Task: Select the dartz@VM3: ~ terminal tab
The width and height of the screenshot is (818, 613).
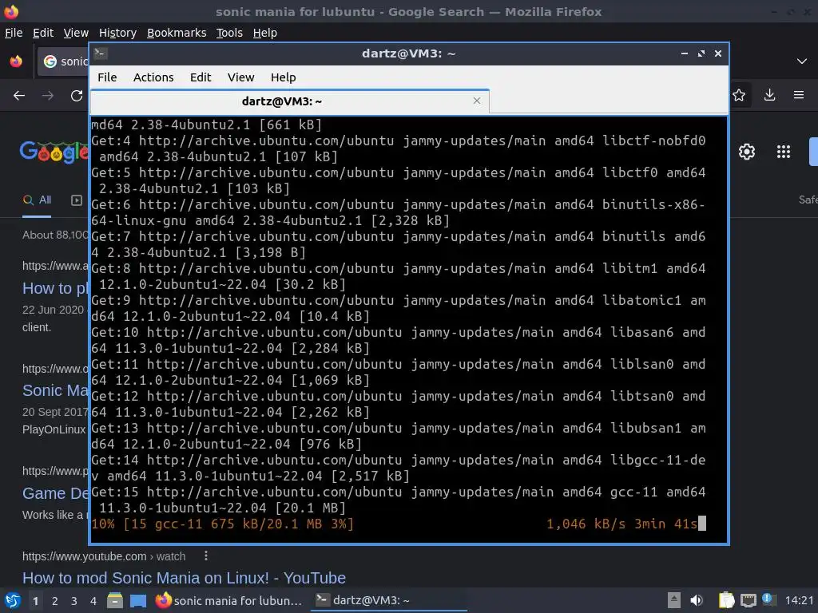Action: pyautogui.click(x=289, y=101)
